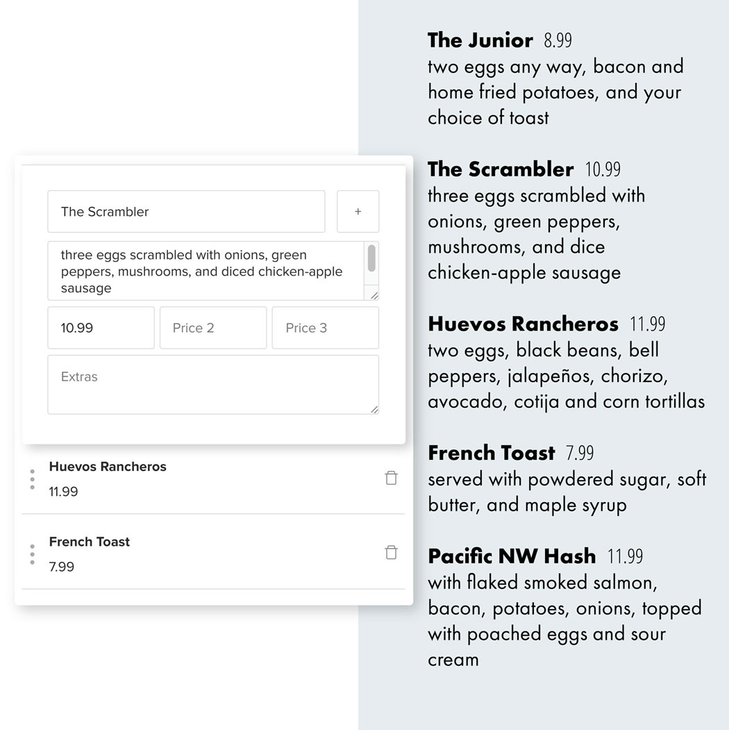Click The Junior heading in menu preview

point(480,40)
